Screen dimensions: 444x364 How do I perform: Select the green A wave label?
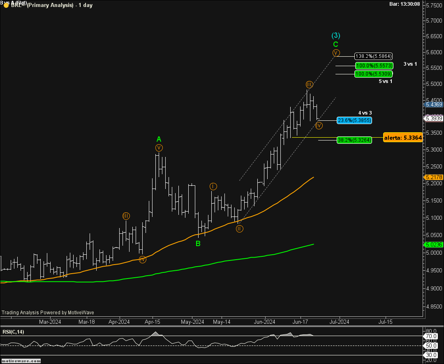(x=159, y=139)
